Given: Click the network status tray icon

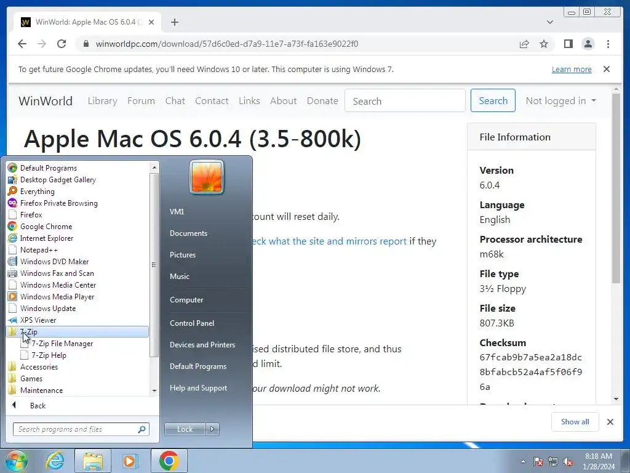Looking at the screenshot, I should [x=553, y=461].
